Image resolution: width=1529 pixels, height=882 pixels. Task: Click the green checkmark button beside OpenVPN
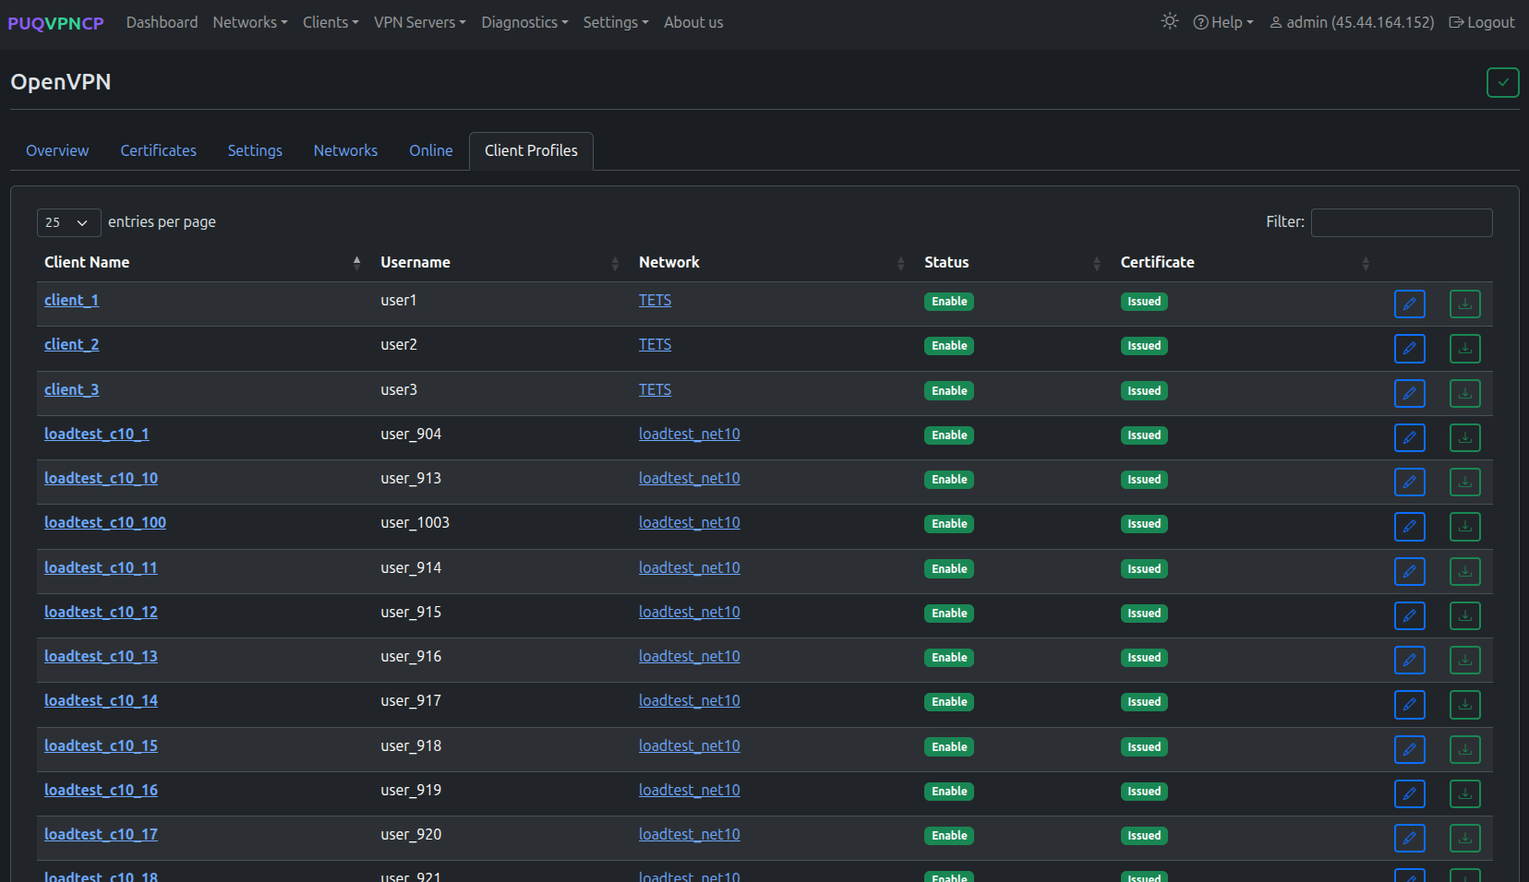point(1503,82)
